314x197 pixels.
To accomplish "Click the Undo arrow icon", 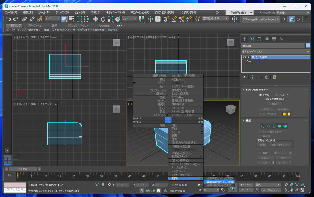I will click(x=8, y=19).
